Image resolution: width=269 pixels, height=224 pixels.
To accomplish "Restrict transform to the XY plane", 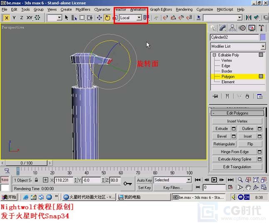I will coord(29,18).
